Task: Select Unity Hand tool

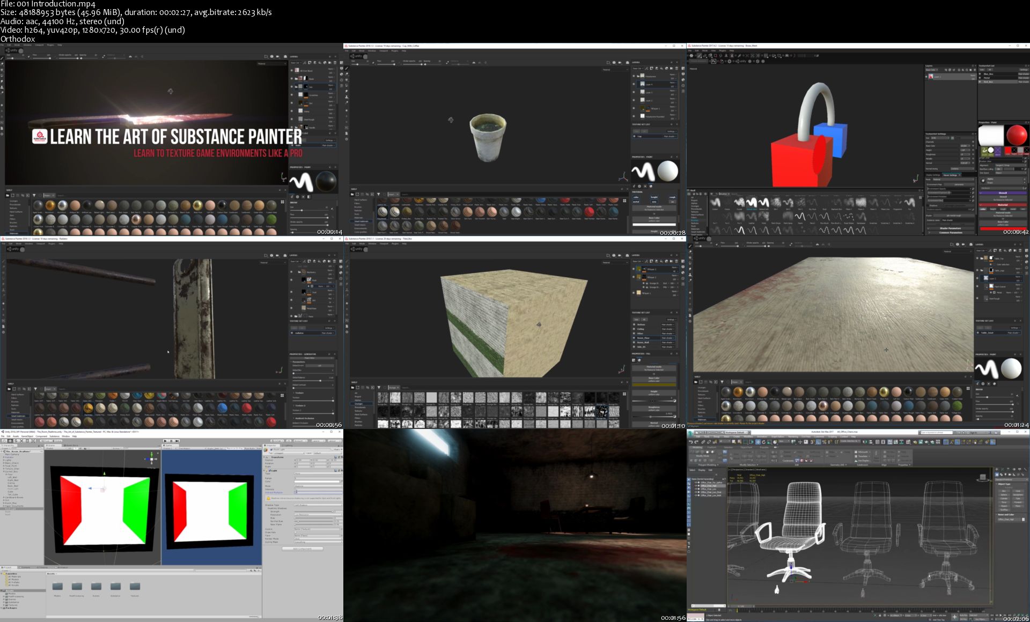Action: tap(4, 441)
